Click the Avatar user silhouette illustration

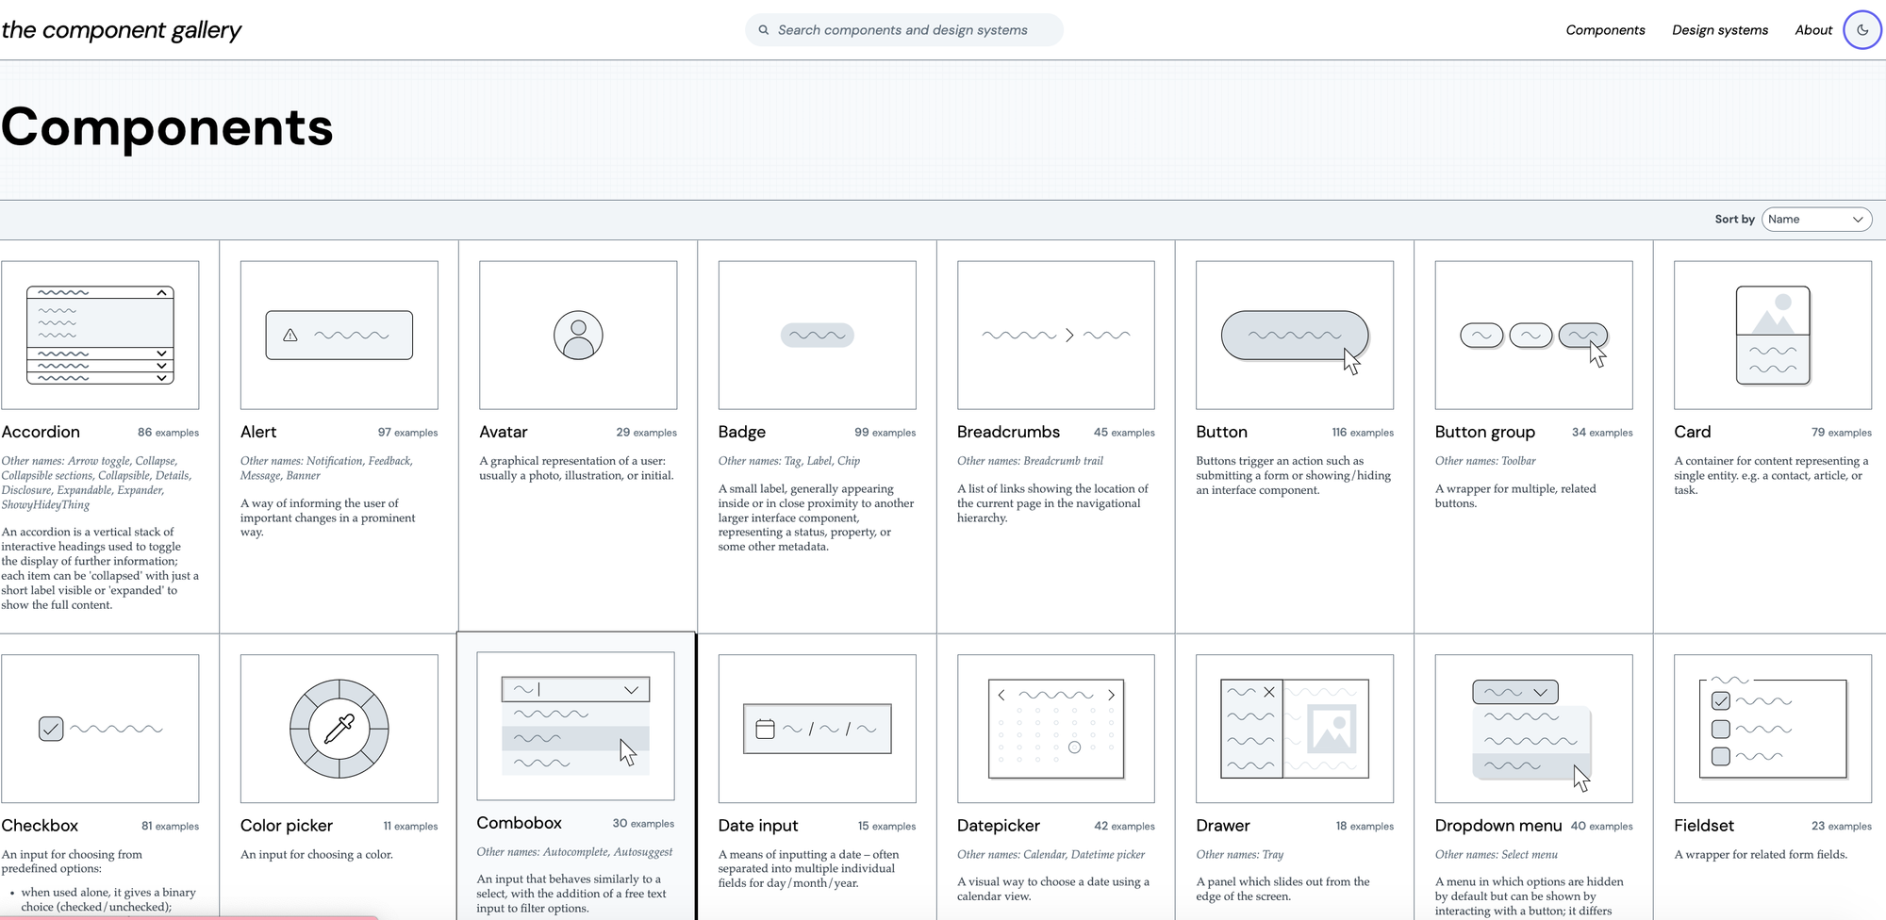tap(578, 335)
